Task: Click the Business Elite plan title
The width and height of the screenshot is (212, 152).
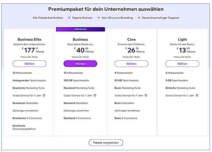Action: click(30, 39)
